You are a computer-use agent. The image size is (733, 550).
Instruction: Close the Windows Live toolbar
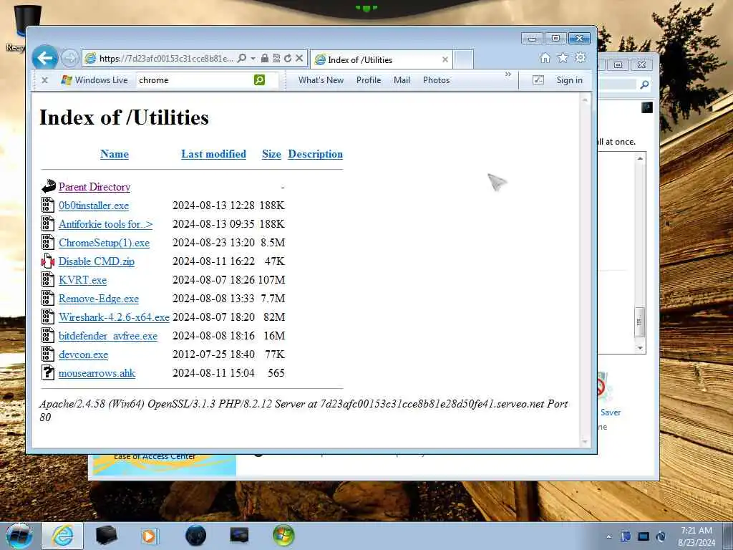(45, 80)
